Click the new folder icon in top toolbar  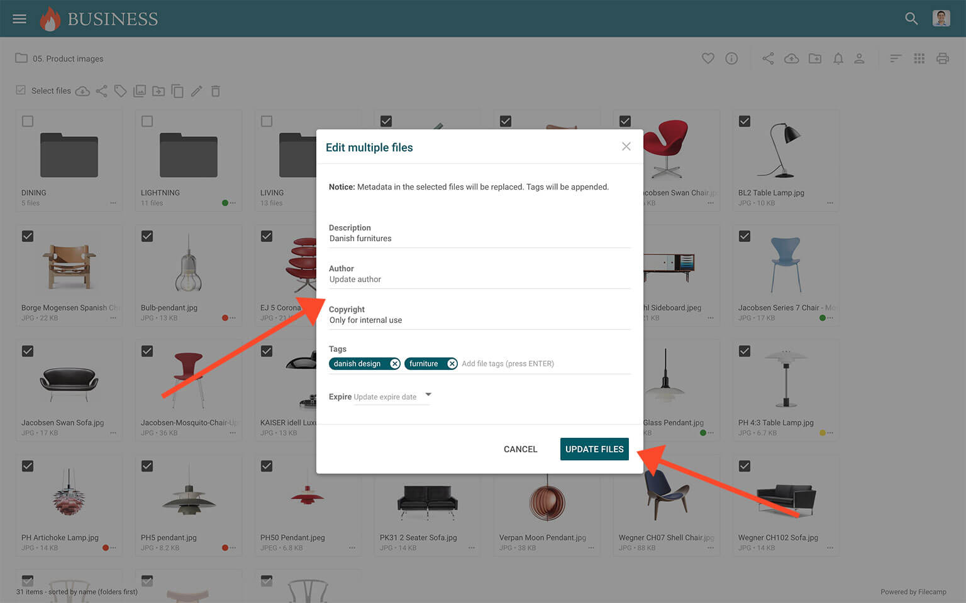tap(815, 58)
